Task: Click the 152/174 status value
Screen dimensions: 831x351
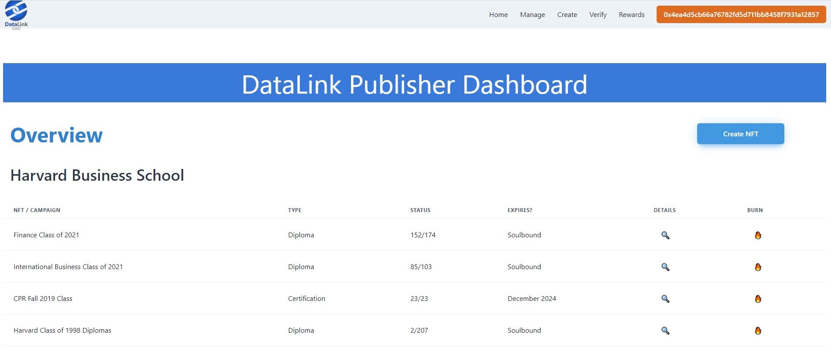Action: tap(423, 235)
